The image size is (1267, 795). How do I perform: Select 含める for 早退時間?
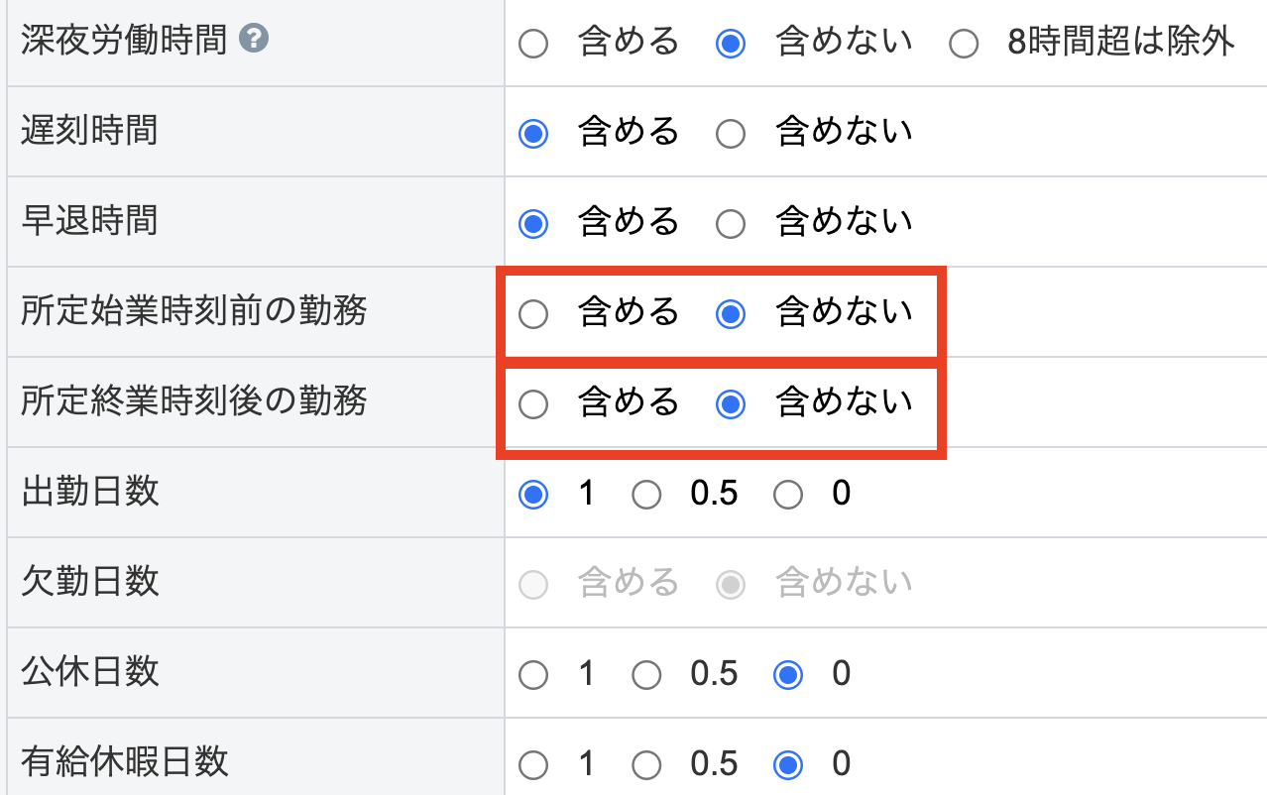(533, 224)
